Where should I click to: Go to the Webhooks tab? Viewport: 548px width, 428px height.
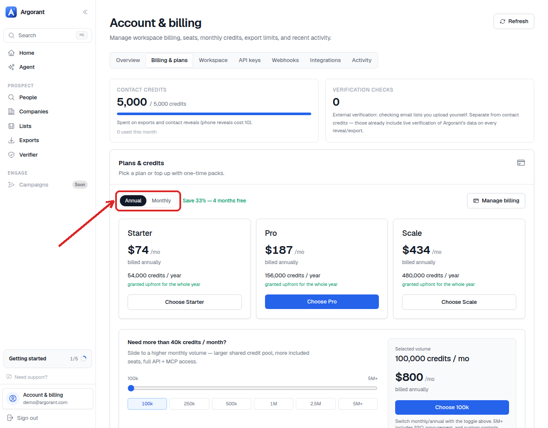click(285, 60)
